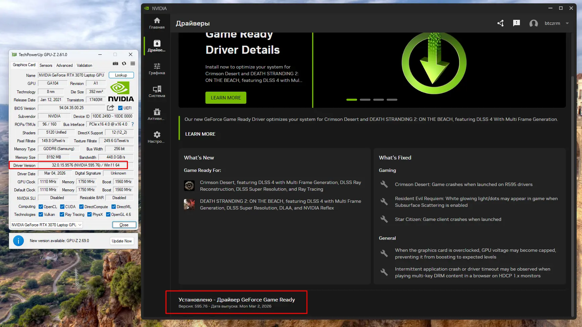The width and height of the screenshot is (582, 327).
Task: Click the Lookup button in GPU-Z
Action: [121, 75]
